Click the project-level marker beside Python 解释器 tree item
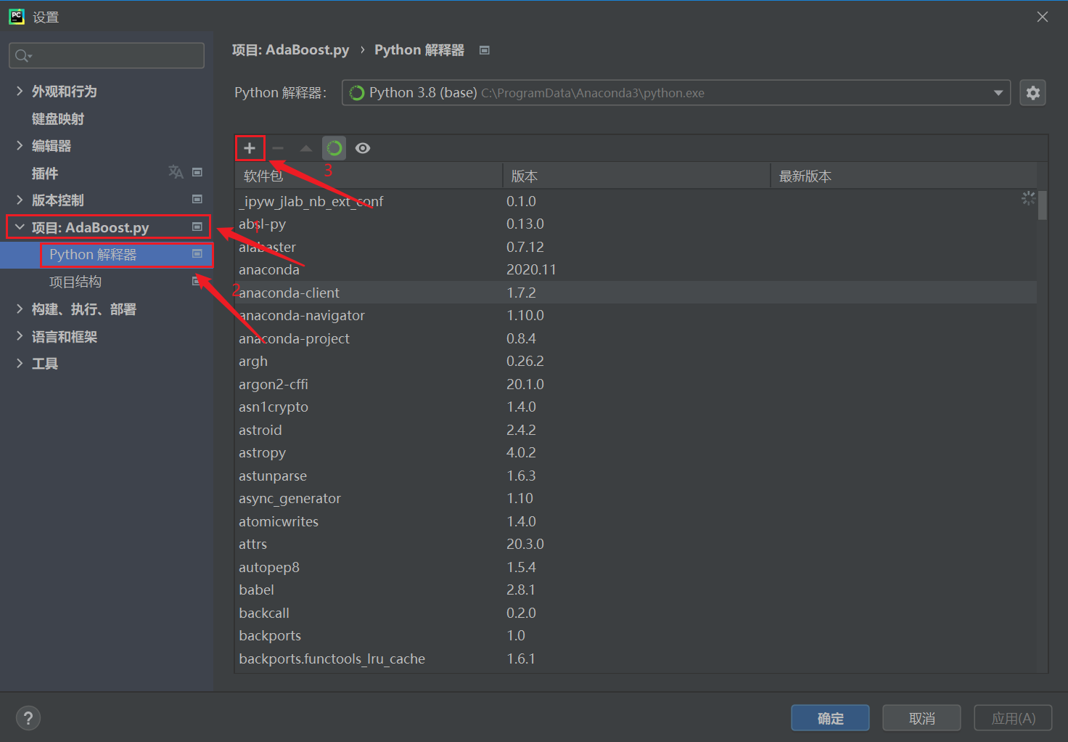The height and width of the screenshot is (742, 1068). pos(197,253)
